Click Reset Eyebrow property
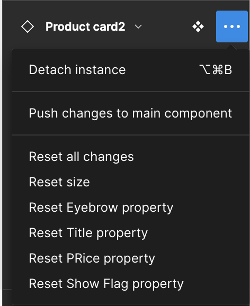 [130, 207]
